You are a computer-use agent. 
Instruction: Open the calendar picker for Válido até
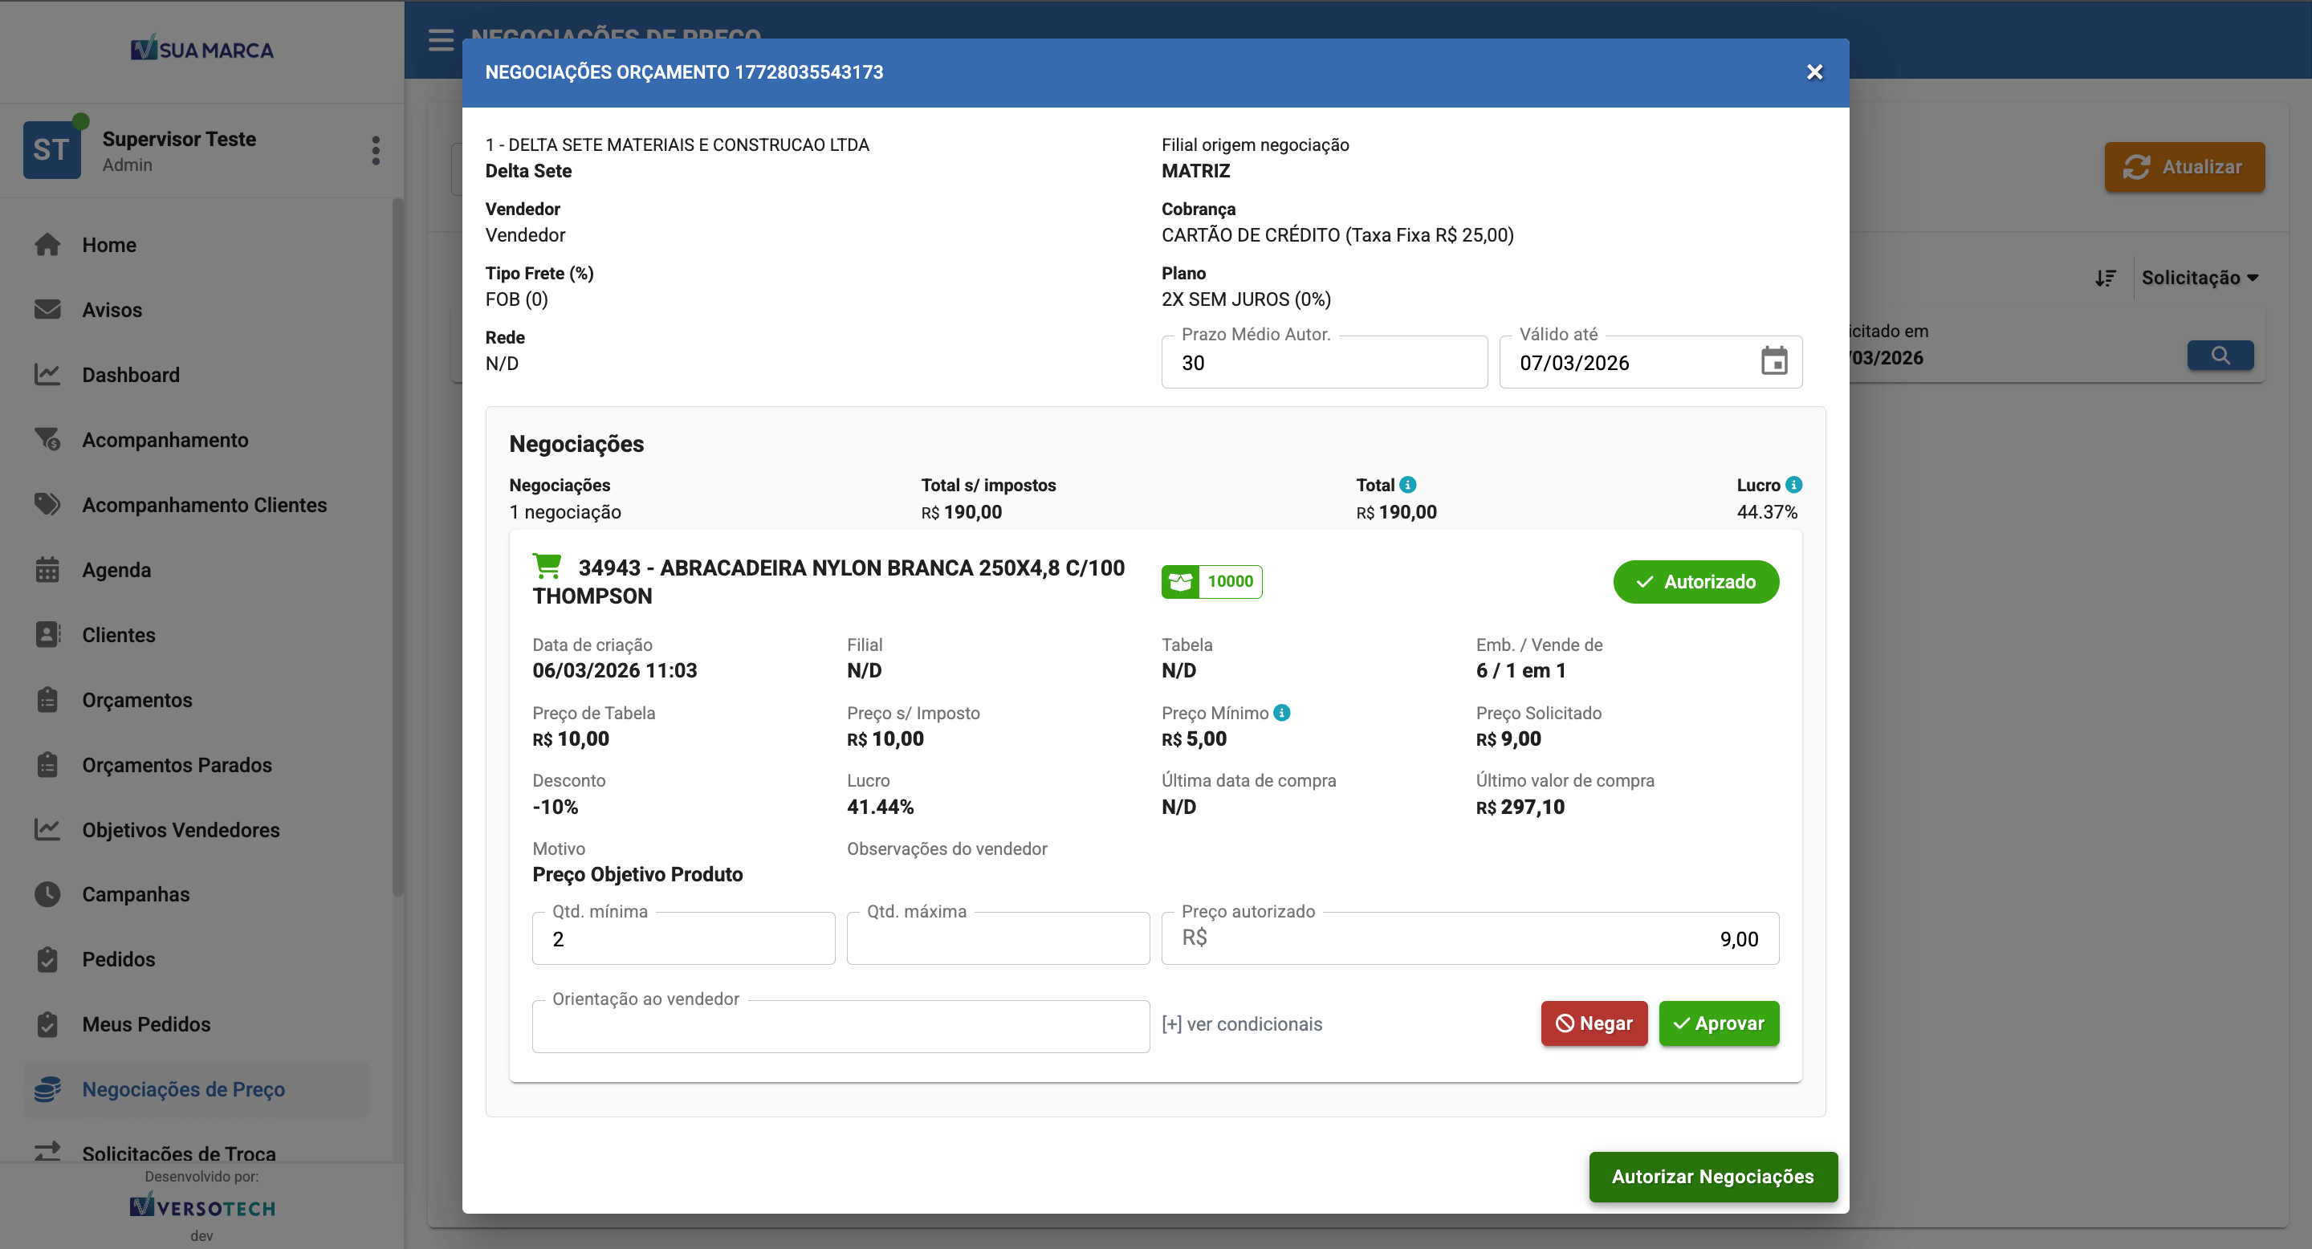[1774, 361]
